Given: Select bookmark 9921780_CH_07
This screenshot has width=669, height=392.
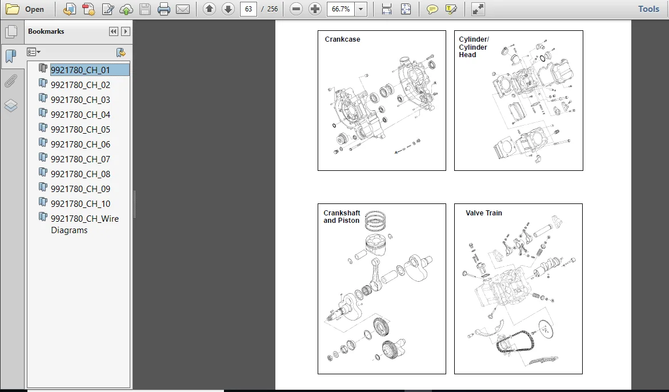Looking at the screenshot, I should (80, 159).
